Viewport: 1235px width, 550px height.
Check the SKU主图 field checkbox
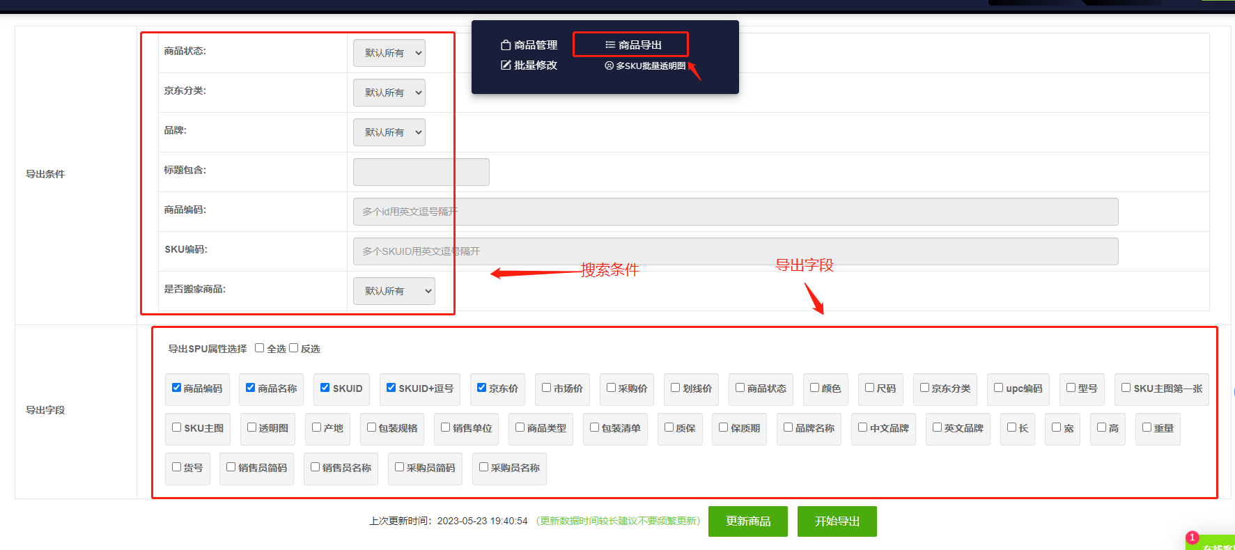177,427
